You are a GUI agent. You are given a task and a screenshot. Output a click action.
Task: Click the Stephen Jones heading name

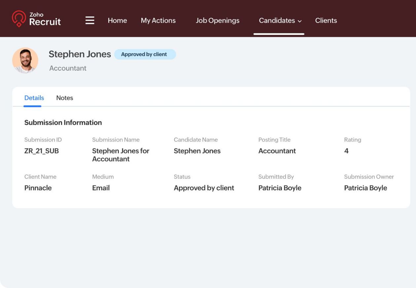80,54
